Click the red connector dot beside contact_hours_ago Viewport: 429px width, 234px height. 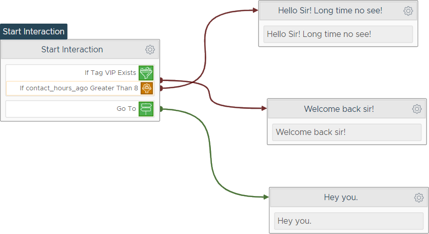tap(161, 88)
